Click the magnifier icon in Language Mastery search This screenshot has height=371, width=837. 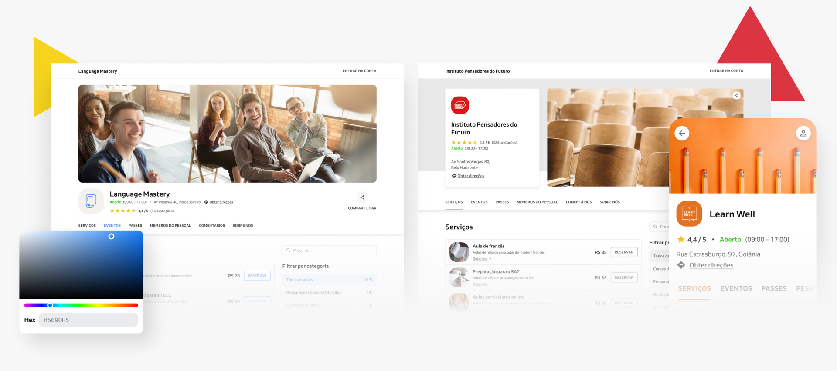click(288, 251)
